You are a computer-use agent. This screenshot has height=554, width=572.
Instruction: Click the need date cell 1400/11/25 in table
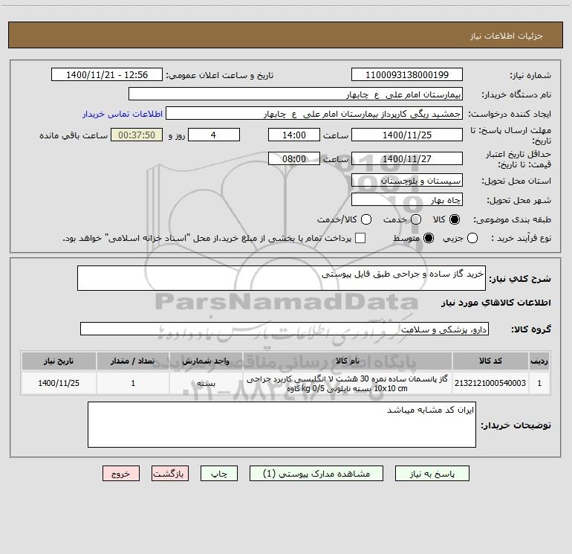(x=59, y=383)
